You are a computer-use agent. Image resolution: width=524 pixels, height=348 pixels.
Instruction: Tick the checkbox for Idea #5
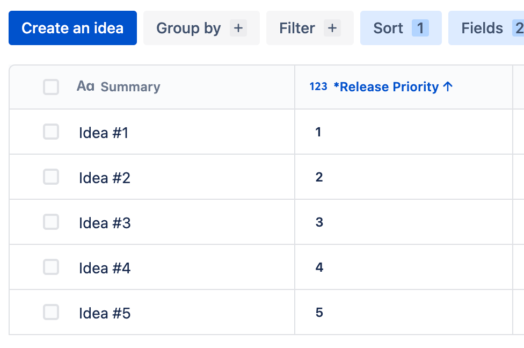coord(51,313)
